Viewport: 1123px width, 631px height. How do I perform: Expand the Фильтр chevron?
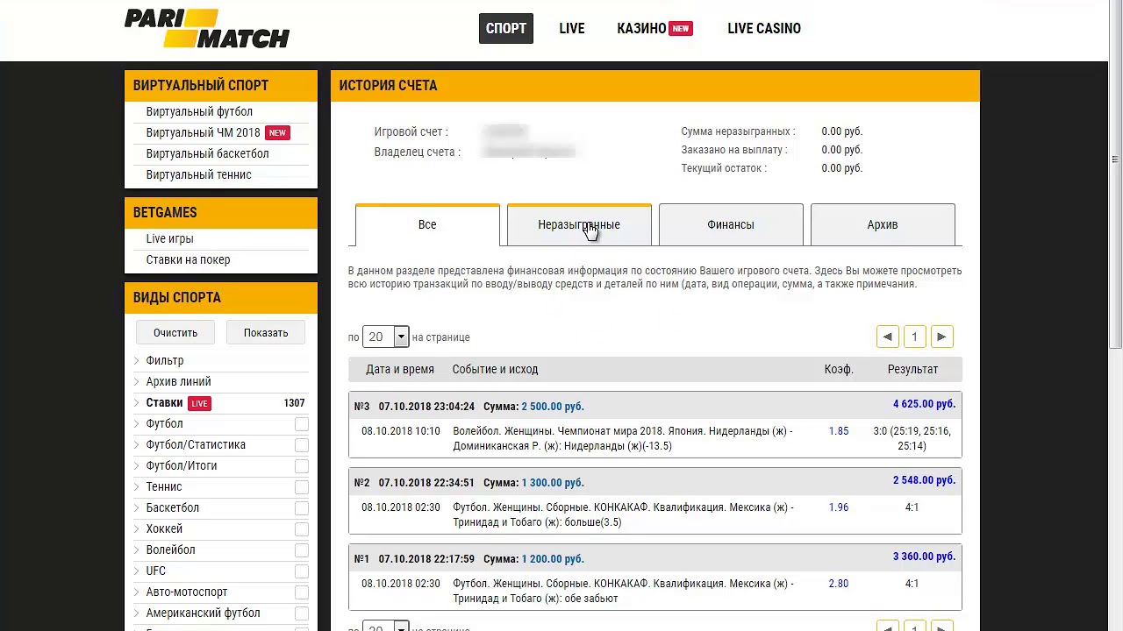(137, 360)
